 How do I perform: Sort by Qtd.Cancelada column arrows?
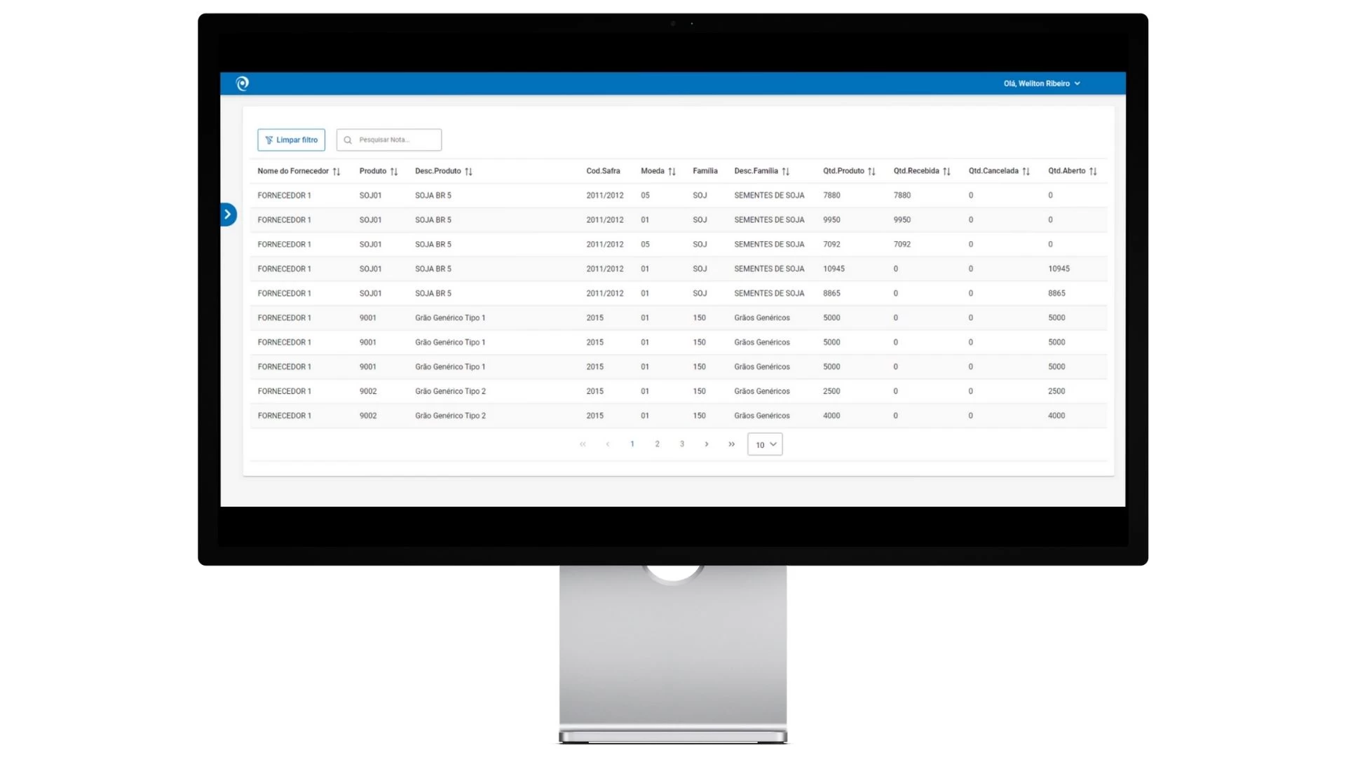(1026, 172)
